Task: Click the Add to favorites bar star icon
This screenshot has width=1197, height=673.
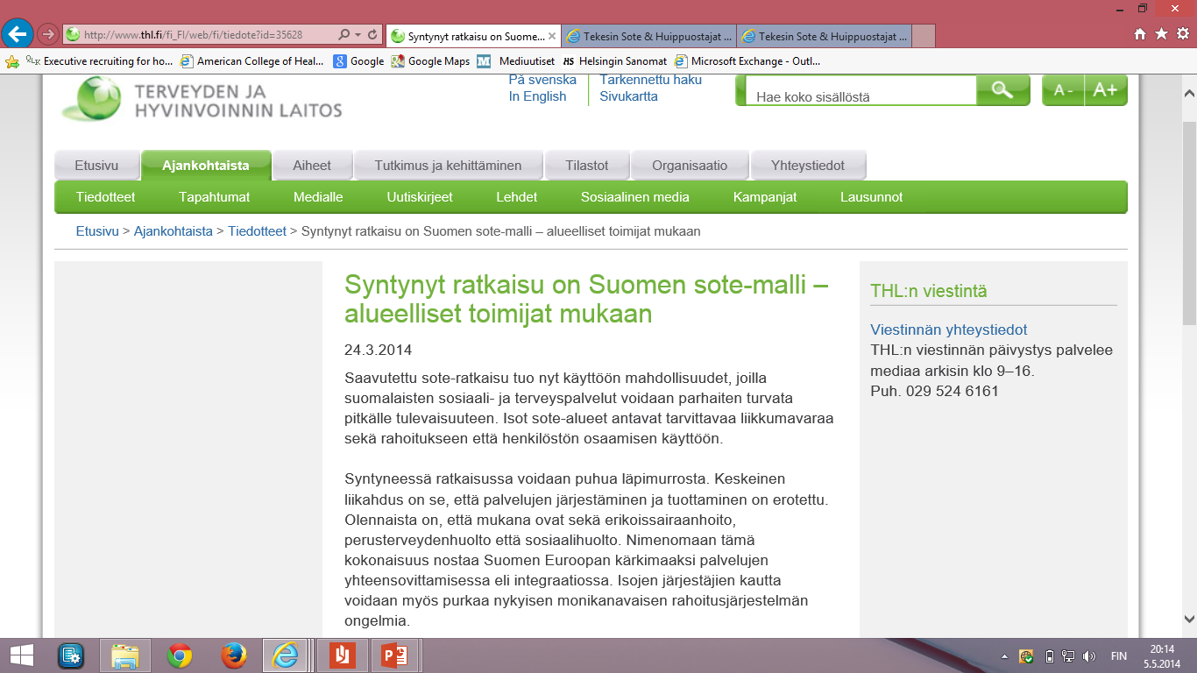Action: click(11, 61)
